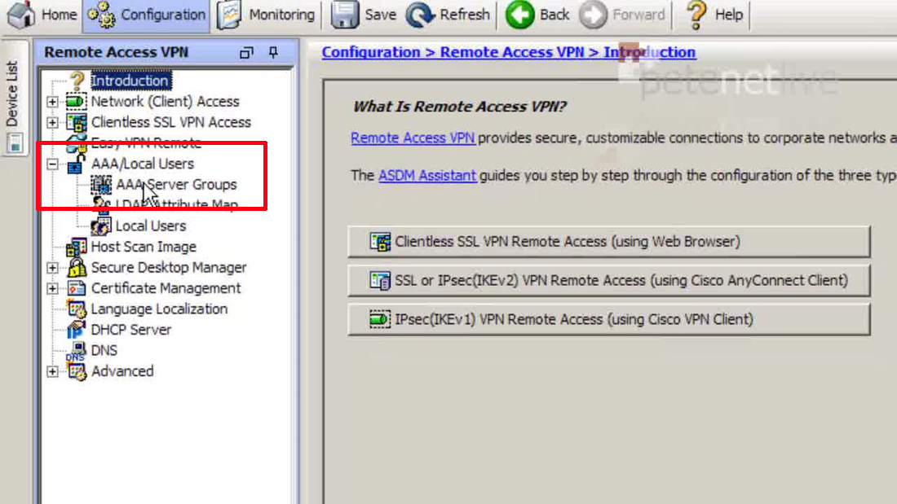Collapse the AAA/Local Users node

pyautogui.click(x=53, y=164)
